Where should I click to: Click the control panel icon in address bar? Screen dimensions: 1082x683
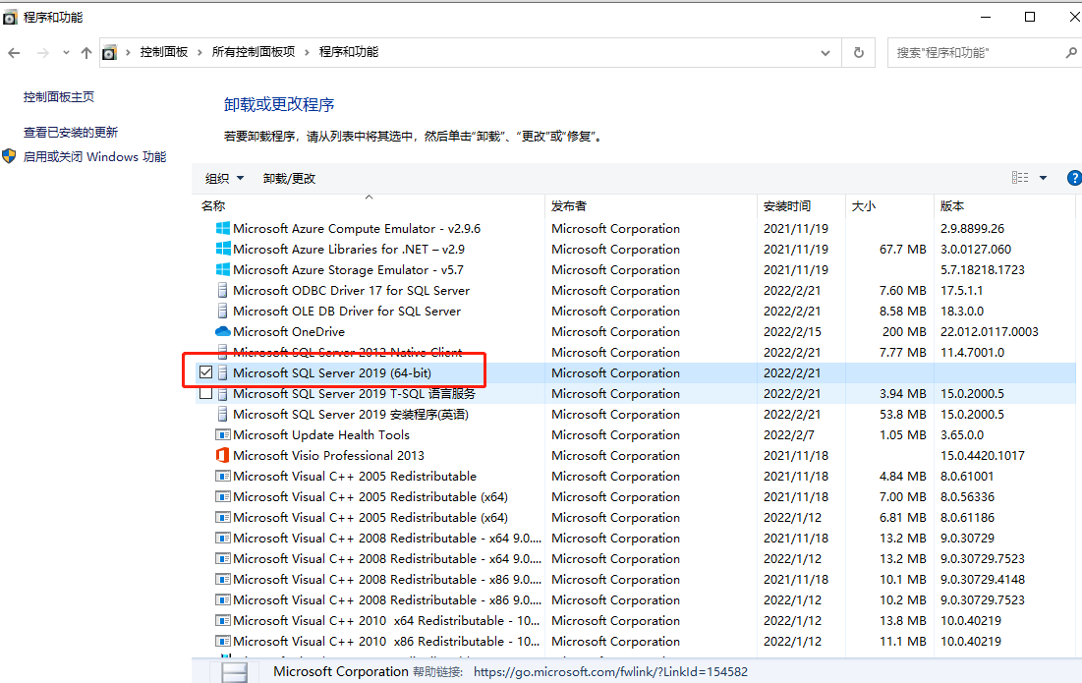(110, 52)
